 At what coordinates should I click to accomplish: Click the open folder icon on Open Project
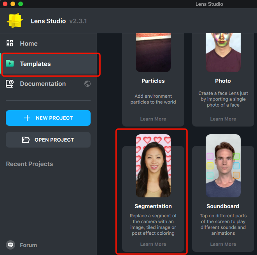point(26,140)
